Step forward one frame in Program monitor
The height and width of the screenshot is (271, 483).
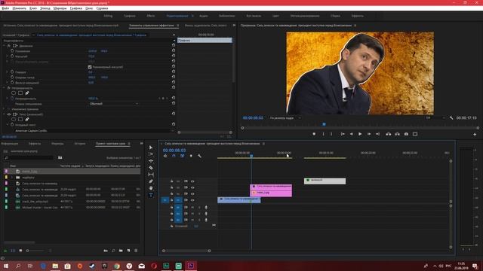click(369, 134)
